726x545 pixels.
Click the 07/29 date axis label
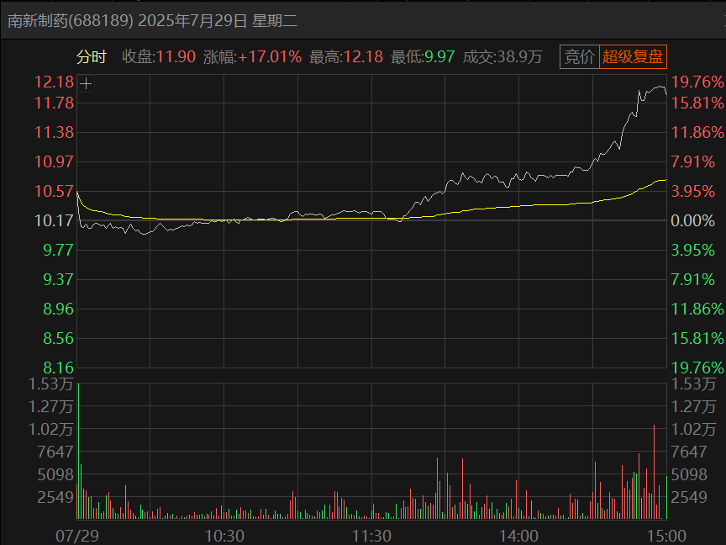[76, 537]
